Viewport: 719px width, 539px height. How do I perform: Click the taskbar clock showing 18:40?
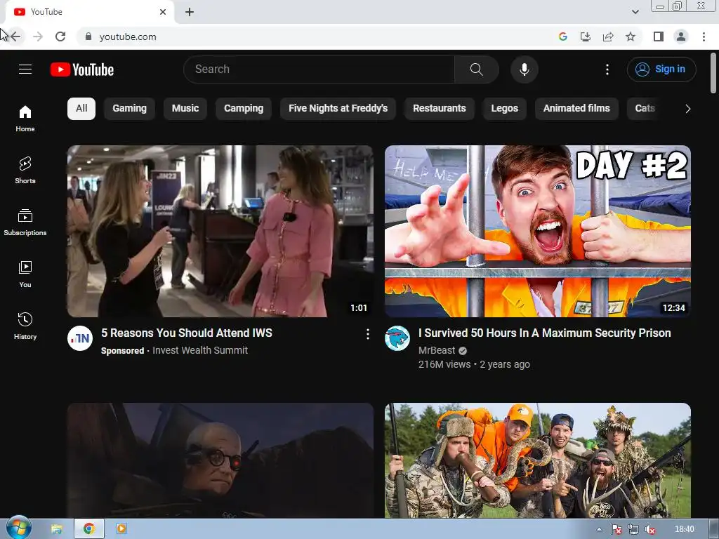(x=685, y=529)
